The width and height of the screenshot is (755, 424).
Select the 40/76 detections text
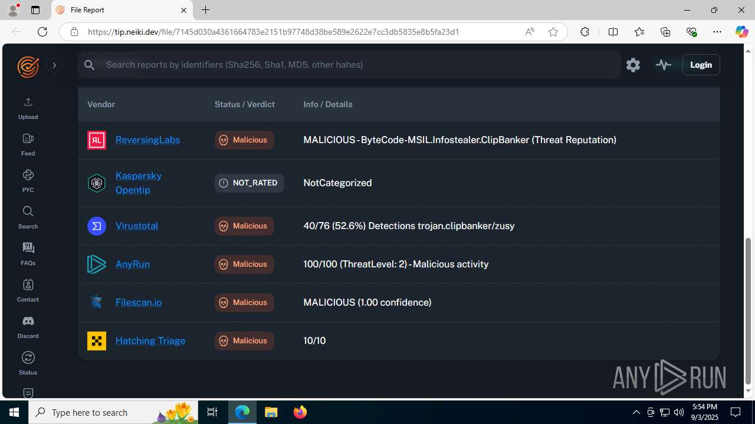(x=409, y=226)
